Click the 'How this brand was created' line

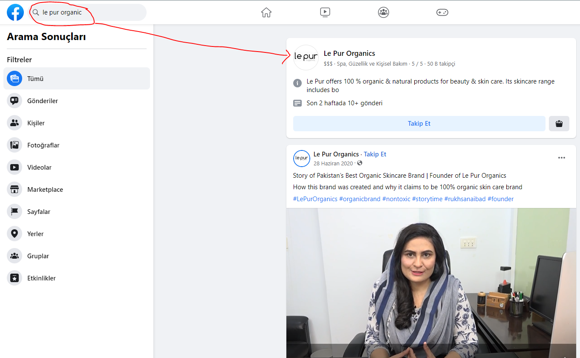[407, 187]
